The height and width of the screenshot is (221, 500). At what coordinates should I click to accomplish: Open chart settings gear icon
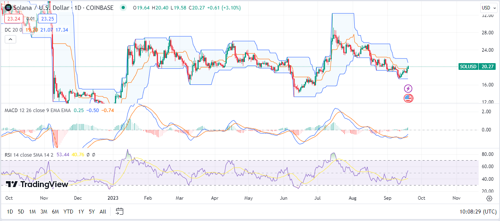[x=489, y=199]
